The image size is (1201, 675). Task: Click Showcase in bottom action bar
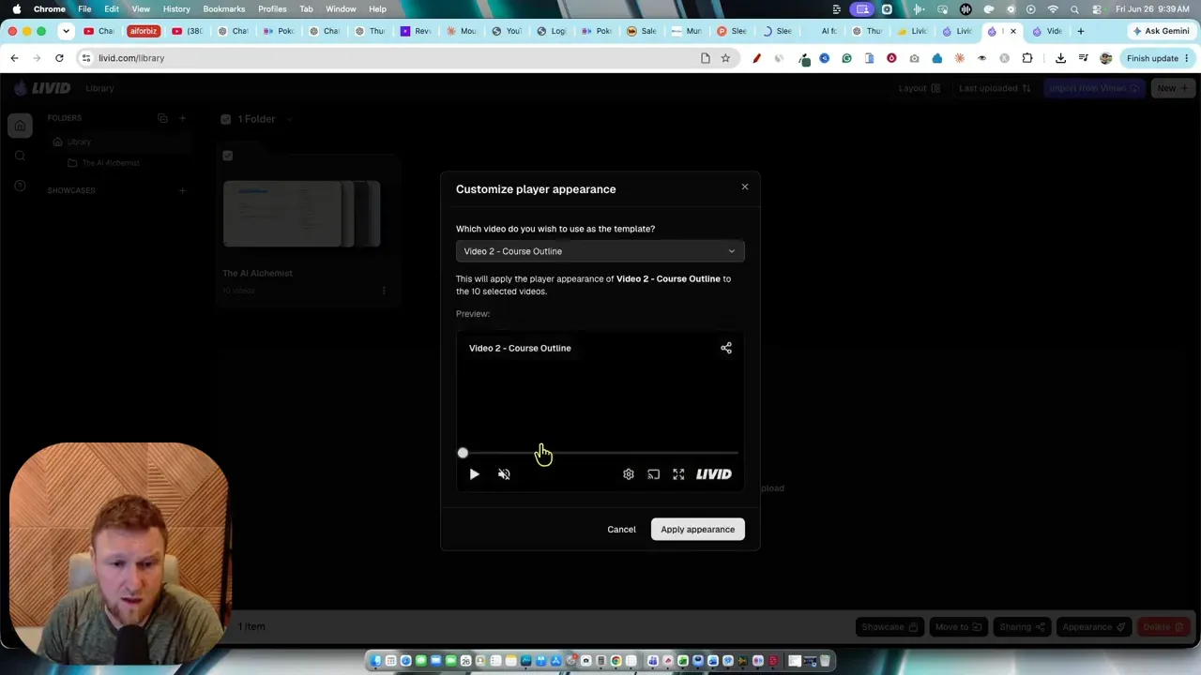coord(889,627)
